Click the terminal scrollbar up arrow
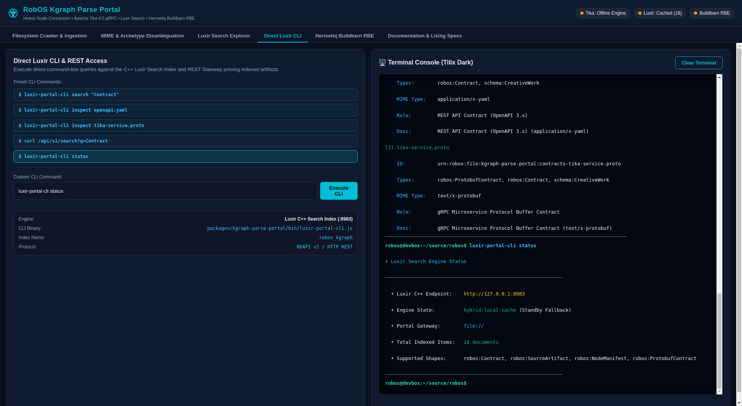 (719, 77)
